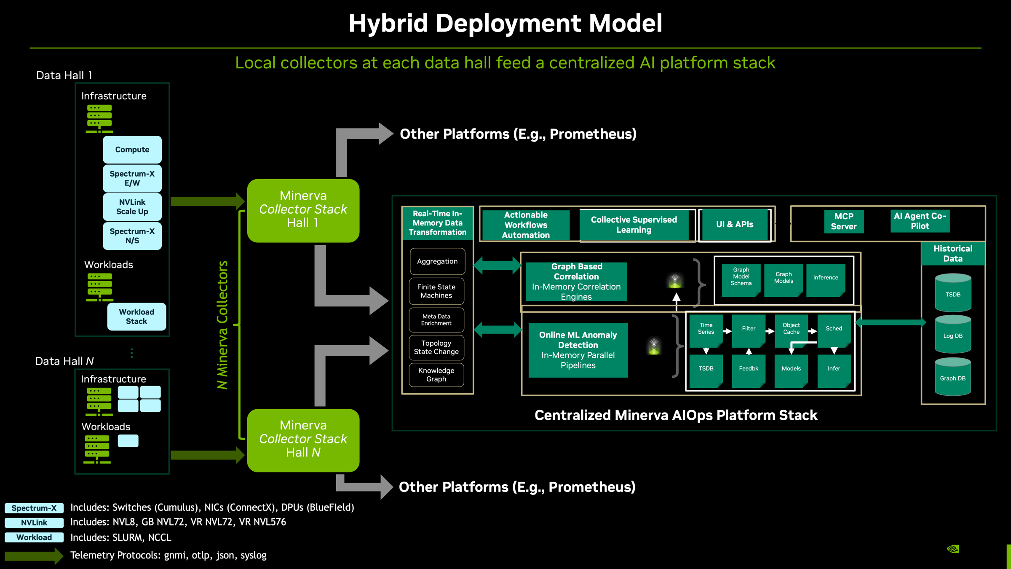This screenshot has width=1011, height=569.
Task: Click the Graph Models note
Action: 784,280
